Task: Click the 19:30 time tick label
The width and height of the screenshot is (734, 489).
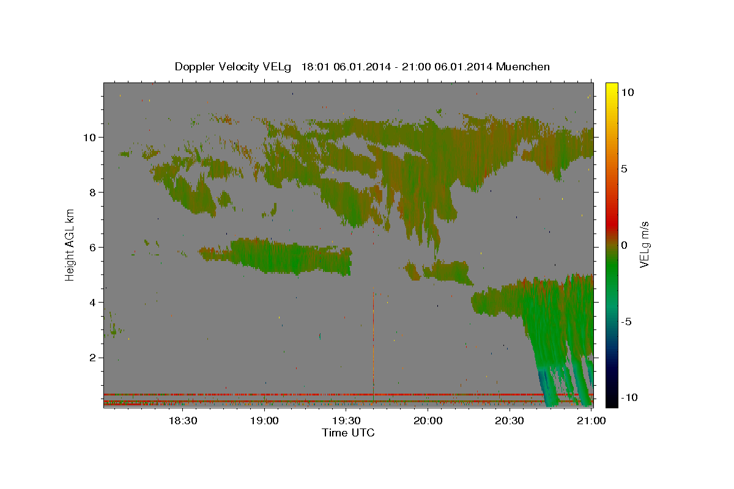Action: pos(346,421)
